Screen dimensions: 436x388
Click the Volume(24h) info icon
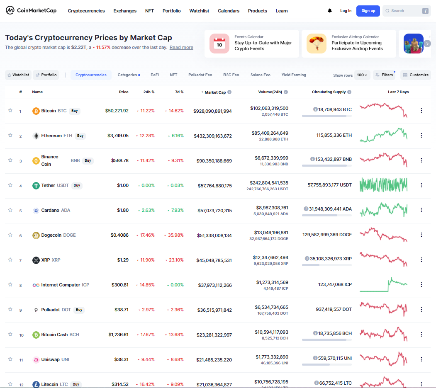(286, 92)
